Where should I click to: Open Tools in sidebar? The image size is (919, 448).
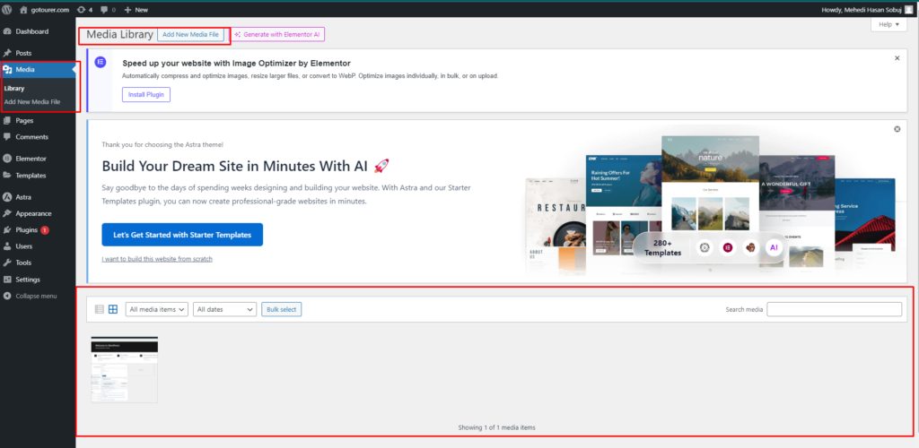(x=38, y=263)
